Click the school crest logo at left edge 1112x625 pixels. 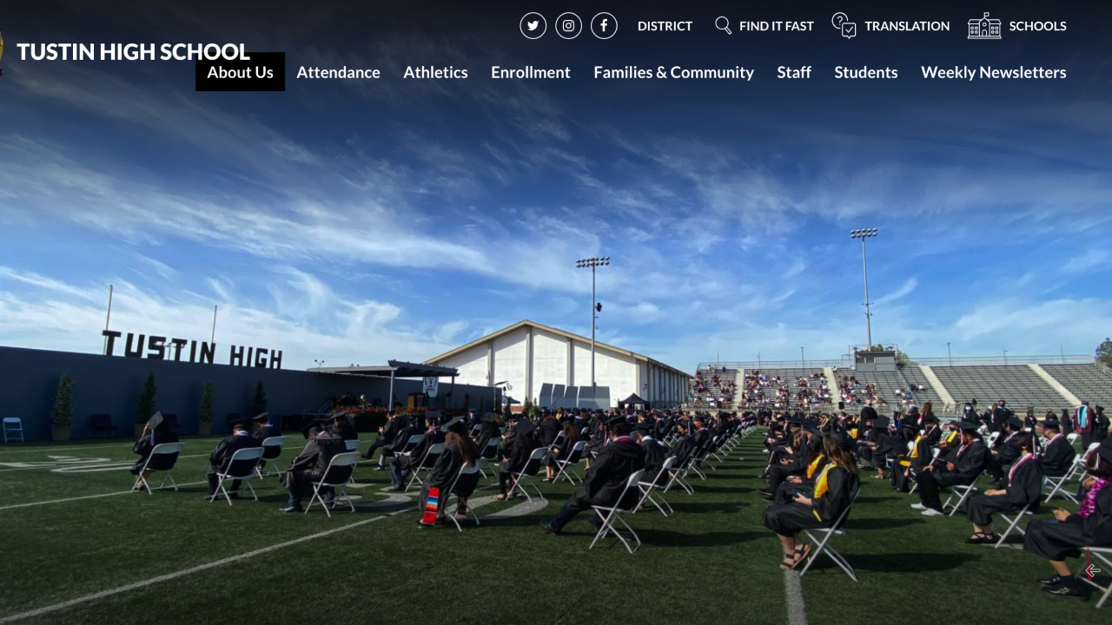pos(1,52)
